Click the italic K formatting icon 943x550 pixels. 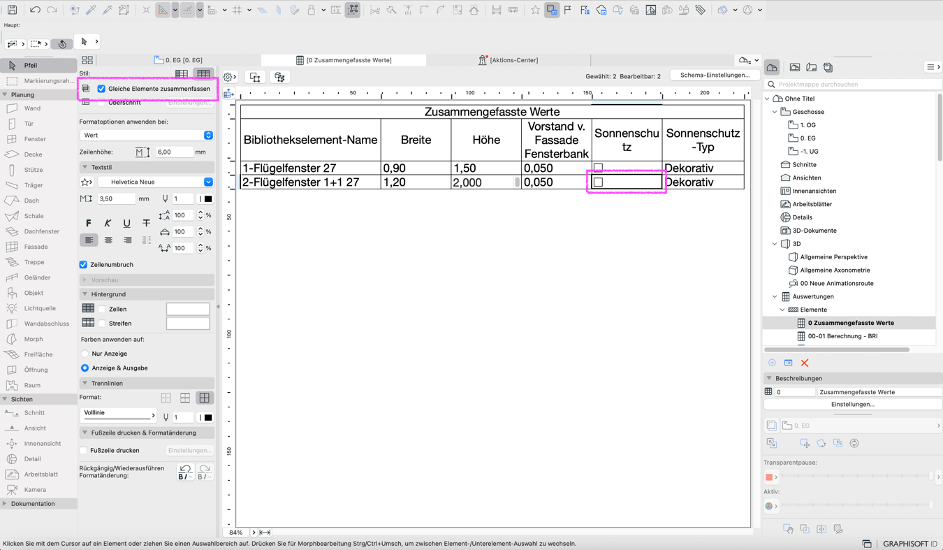(x=108, y=223)
